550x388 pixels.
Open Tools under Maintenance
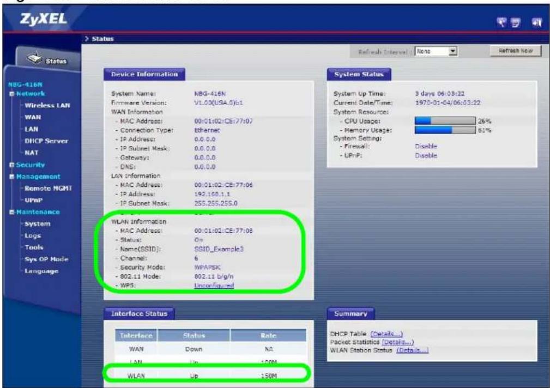click(34, 247)
